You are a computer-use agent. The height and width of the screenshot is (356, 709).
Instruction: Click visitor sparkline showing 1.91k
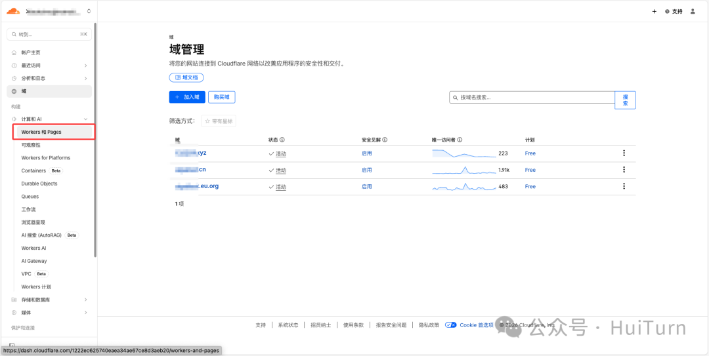click(464, 170)
